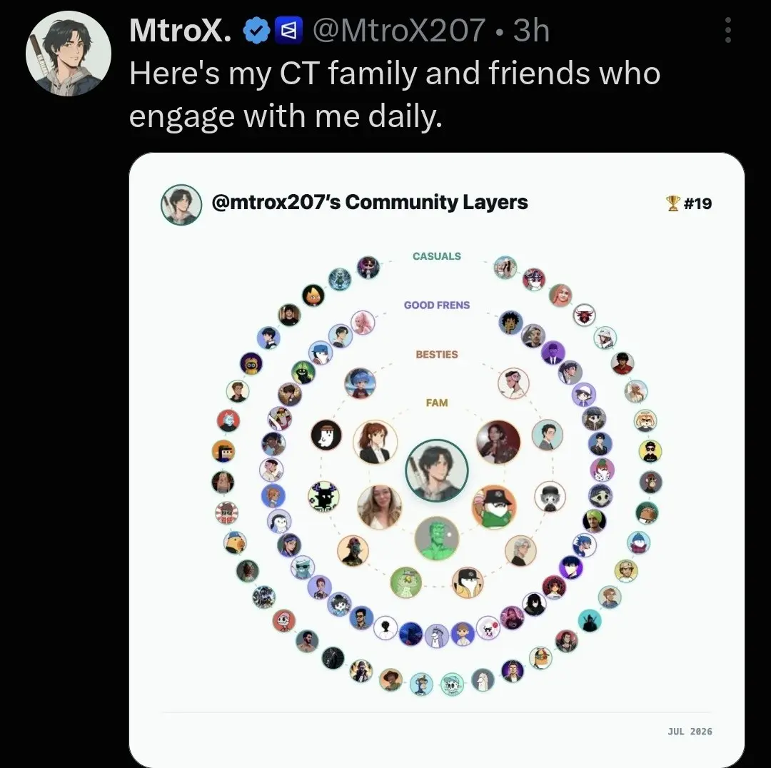Open MtroX's profile picture avatar

pyautogui.click(x=69, y=54)
